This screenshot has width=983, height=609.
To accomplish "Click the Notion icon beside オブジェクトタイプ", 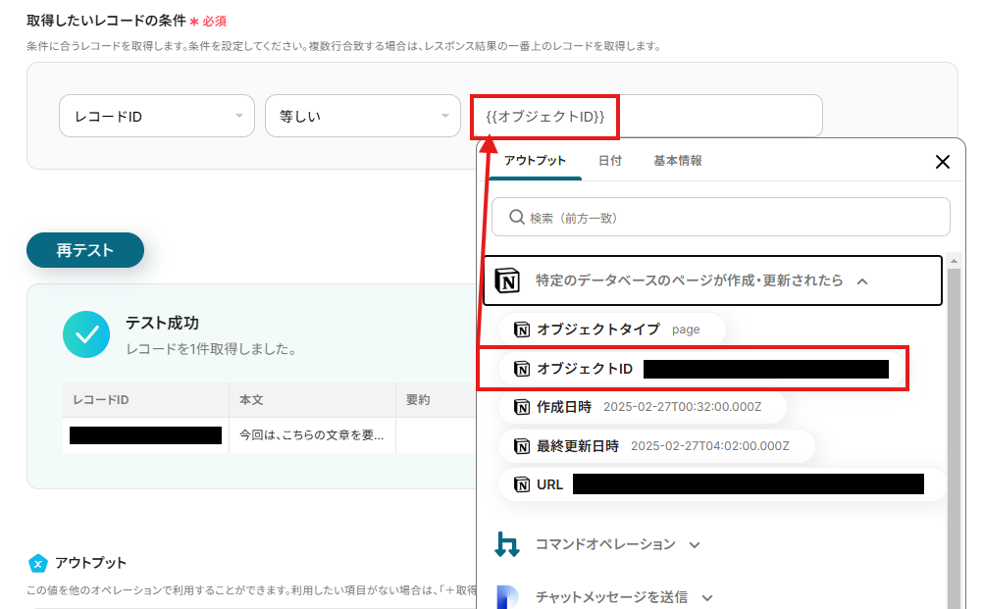I will [x=522, y=330].
